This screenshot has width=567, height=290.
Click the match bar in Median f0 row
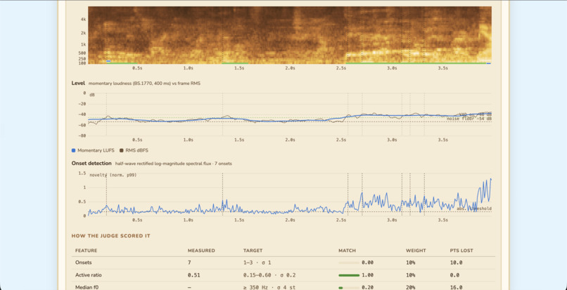click(x=349, y=287)
